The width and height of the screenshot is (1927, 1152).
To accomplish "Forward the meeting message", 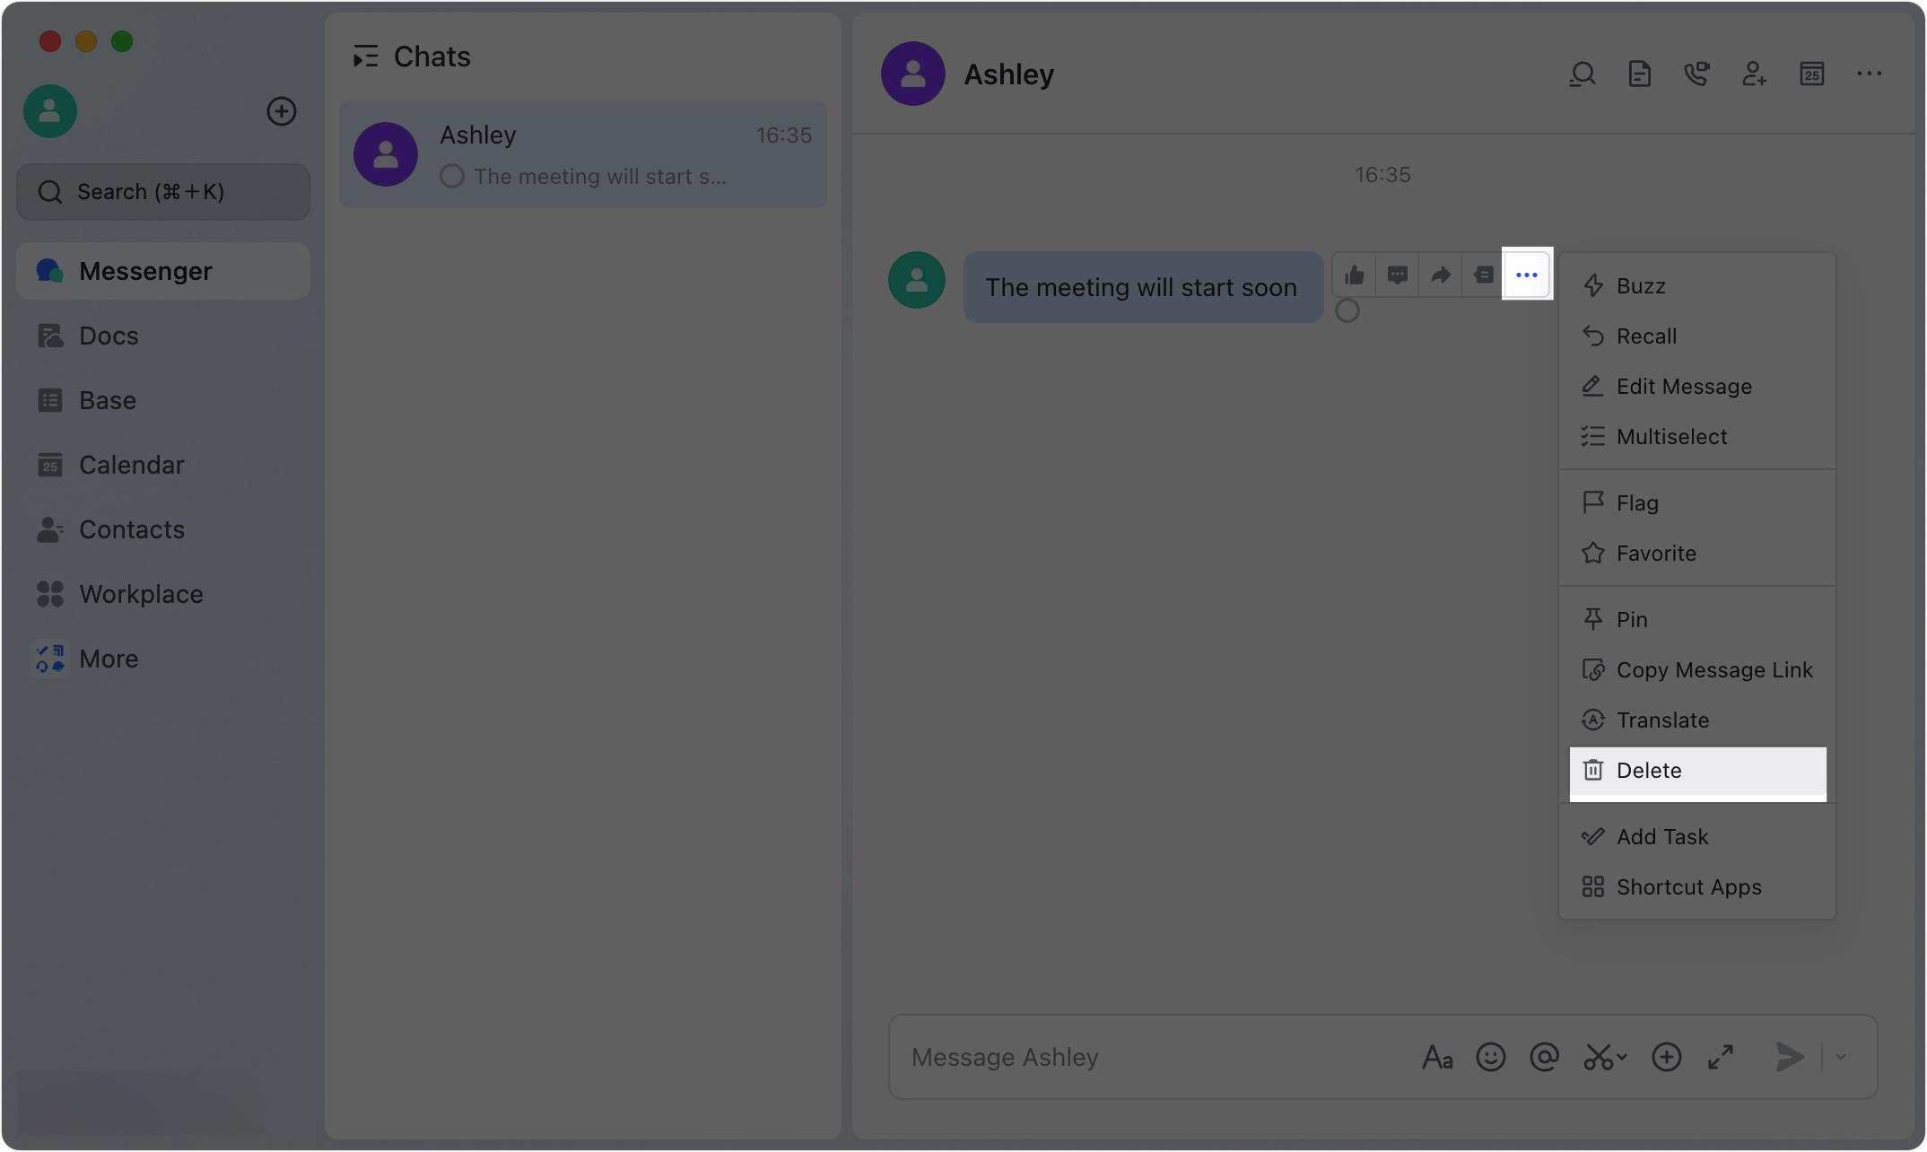I will [x=1440, y=275].
